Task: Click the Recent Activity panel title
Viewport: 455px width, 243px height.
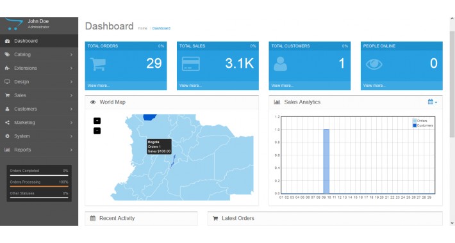Action: click(117, 219)
